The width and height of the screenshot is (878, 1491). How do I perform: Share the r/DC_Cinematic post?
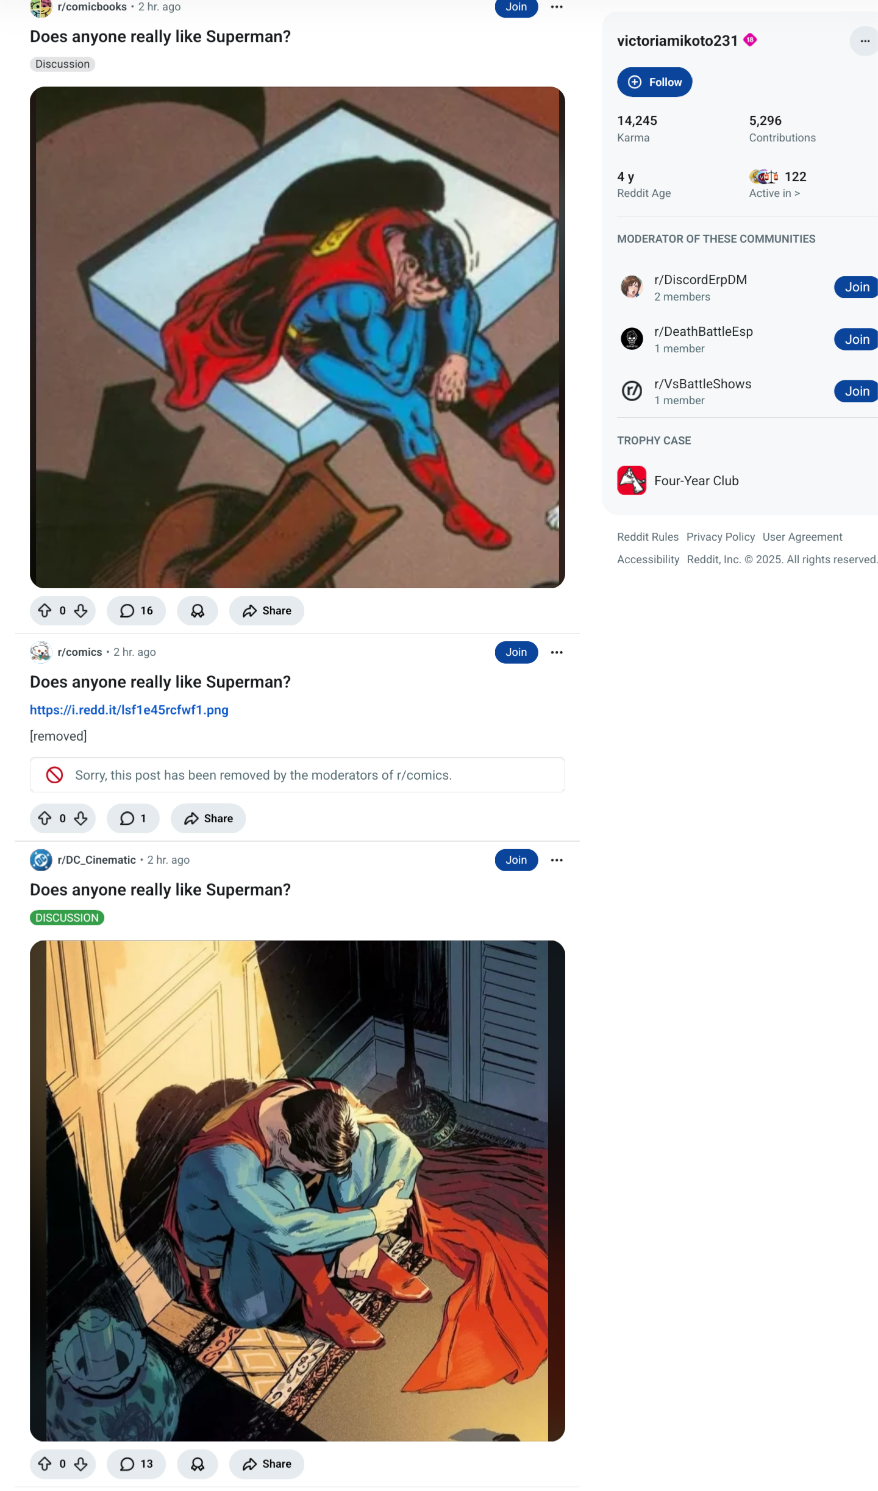click(x=266, y=1464)
